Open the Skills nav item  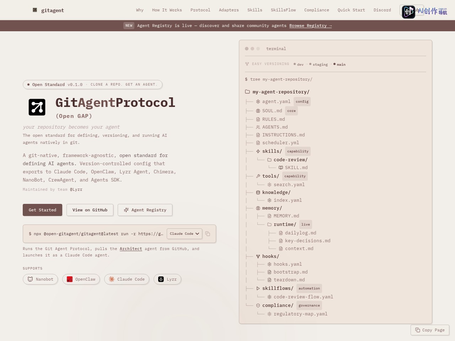[x=255, y=10]
